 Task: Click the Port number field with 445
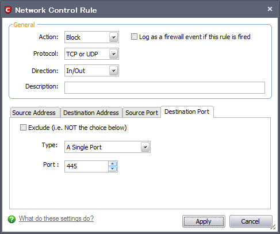[x=86, y=166]
